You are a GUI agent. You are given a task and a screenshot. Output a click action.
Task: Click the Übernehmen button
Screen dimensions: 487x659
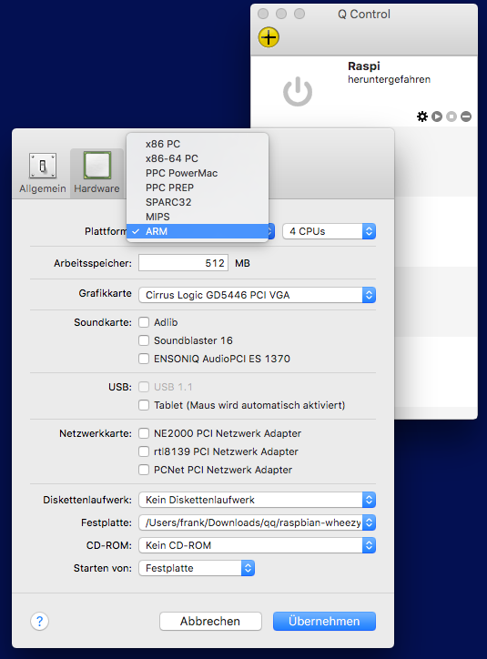coord(324,621)
